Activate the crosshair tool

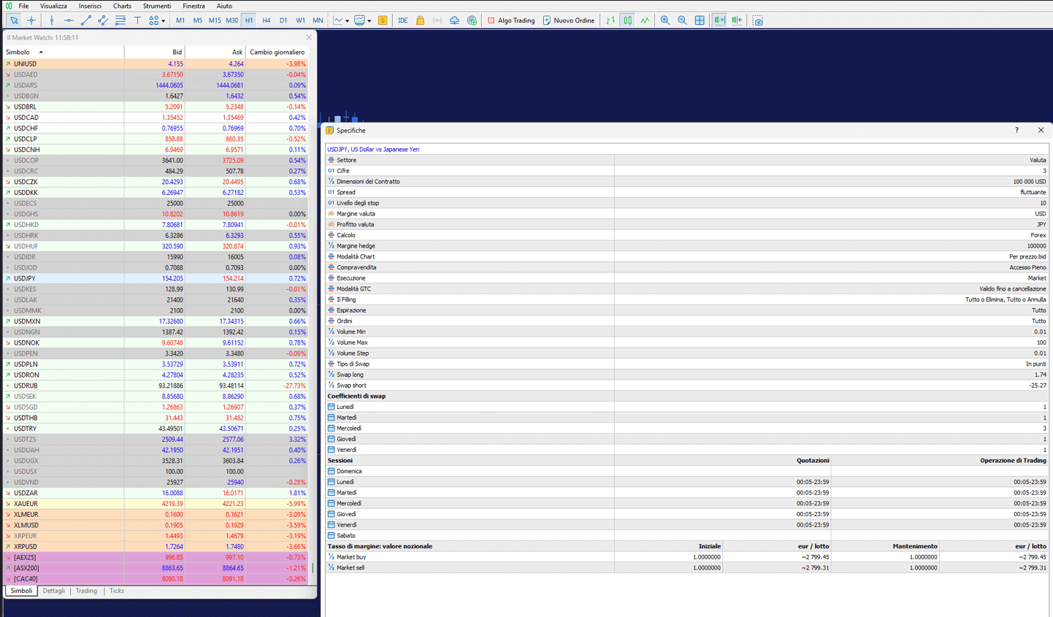pos(31,20)
